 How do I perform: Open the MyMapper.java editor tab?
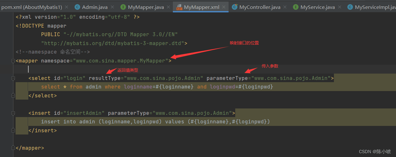point(146,7)
